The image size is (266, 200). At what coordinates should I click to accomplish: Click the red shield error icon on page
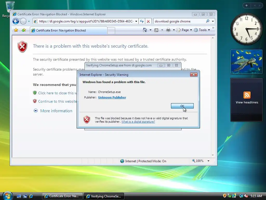[x=22, y=47]
